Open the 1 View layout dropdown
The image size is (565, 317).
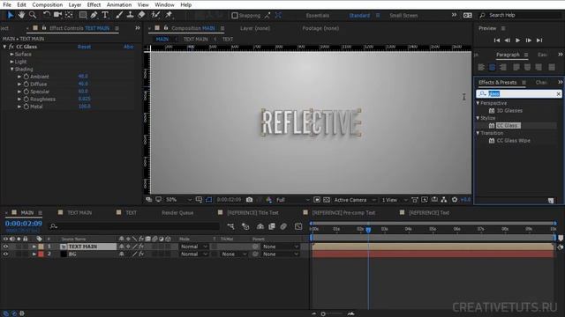point(395,200)
